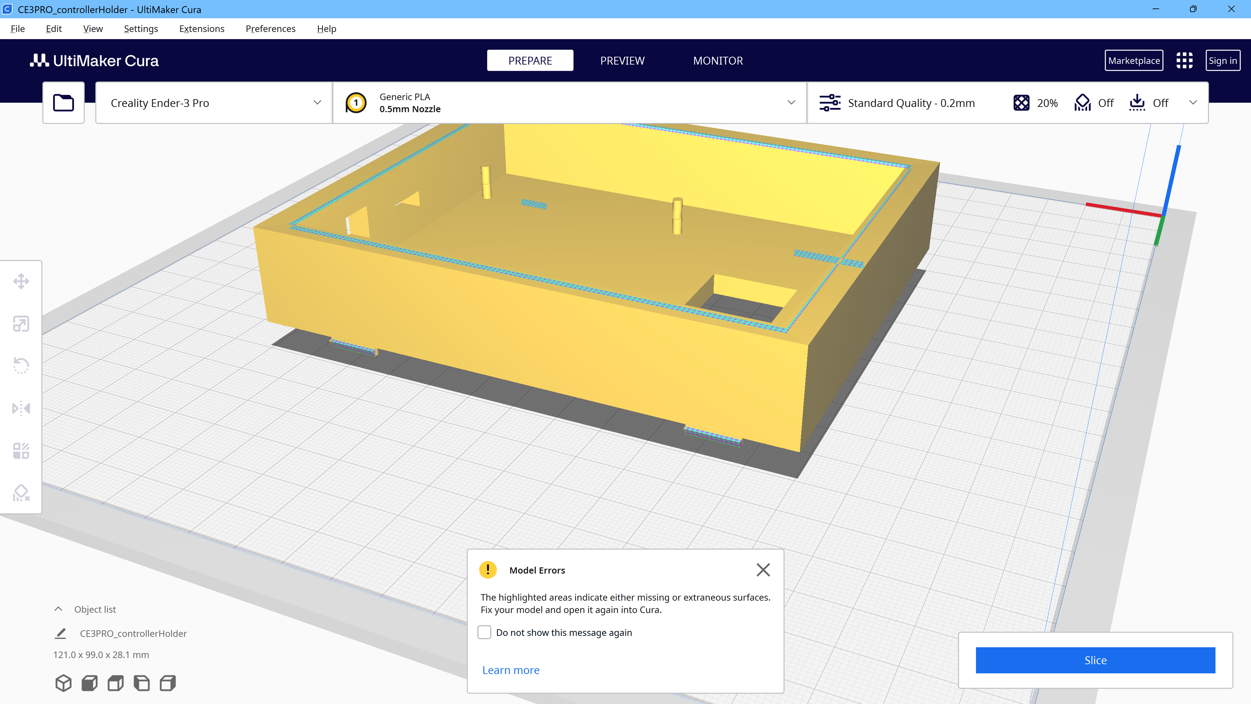Check 'Do not show this message again'

pyautogui.click(x=484, y=632)
